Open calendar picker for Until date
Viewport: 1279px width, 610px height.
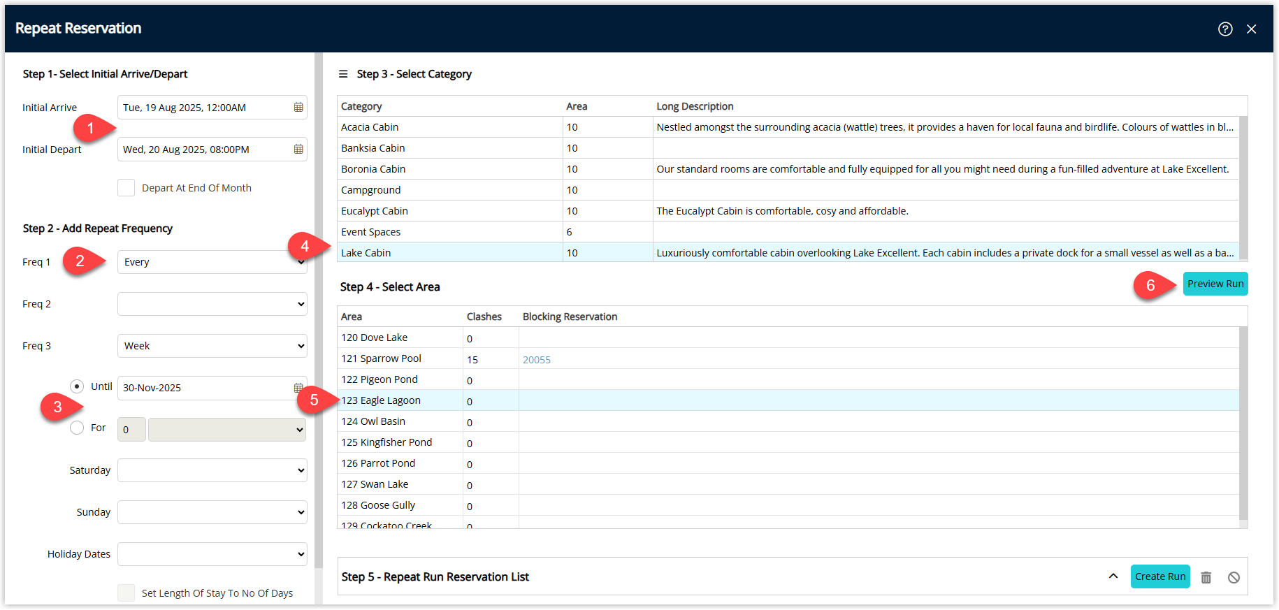(x=298, y=388)
